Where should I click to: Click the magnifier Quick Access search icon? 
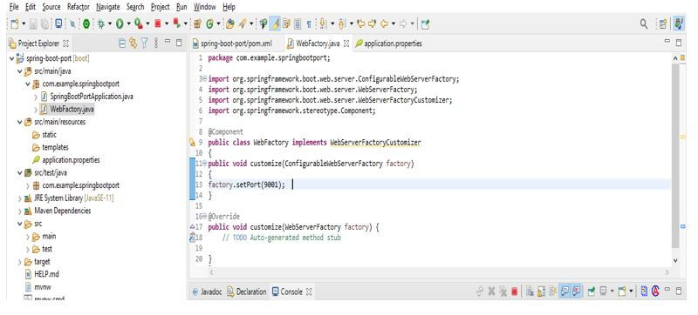click(x=644, y=24)
